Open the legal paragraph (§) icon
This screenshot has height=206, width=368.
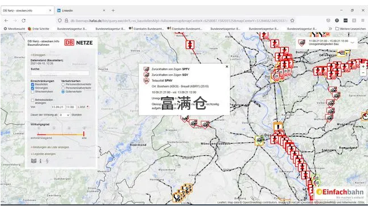pos(47,161)
